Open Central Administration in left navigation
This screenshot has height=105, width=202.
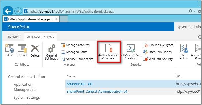(x=26, y=77)
